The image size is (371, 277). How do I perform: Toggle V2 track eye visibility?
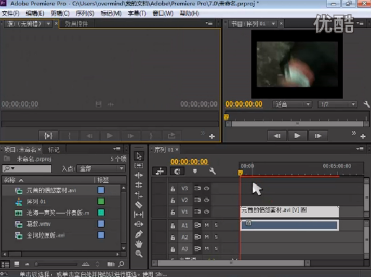[x=207, y=200]
